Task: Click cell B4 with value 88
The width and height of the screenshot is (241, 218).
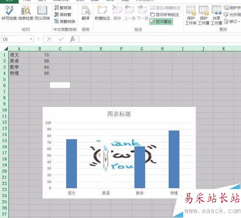Action: tap(40, 73)
